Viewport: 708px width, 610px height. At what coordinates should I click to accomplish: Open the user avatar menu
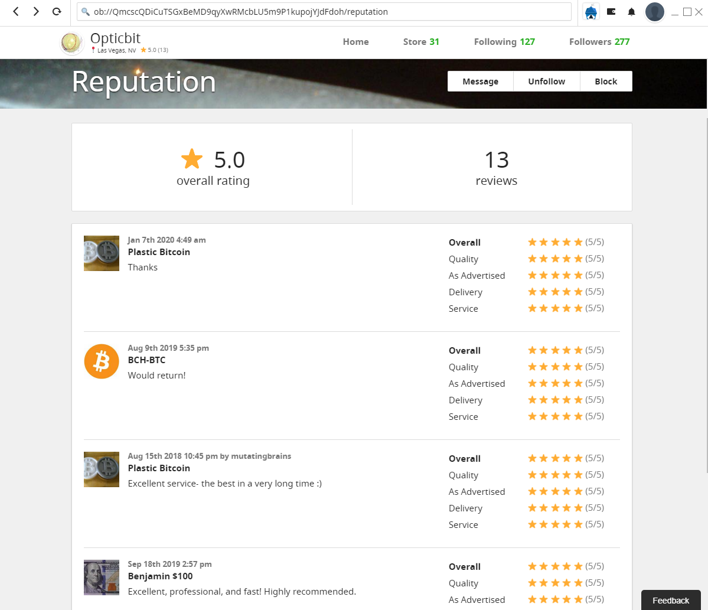click(655, 12)
